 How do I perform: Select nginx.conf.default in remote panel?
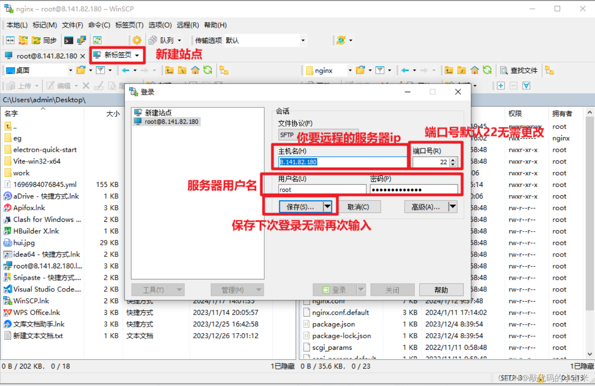pyautogui.click(x=340, y=313)
